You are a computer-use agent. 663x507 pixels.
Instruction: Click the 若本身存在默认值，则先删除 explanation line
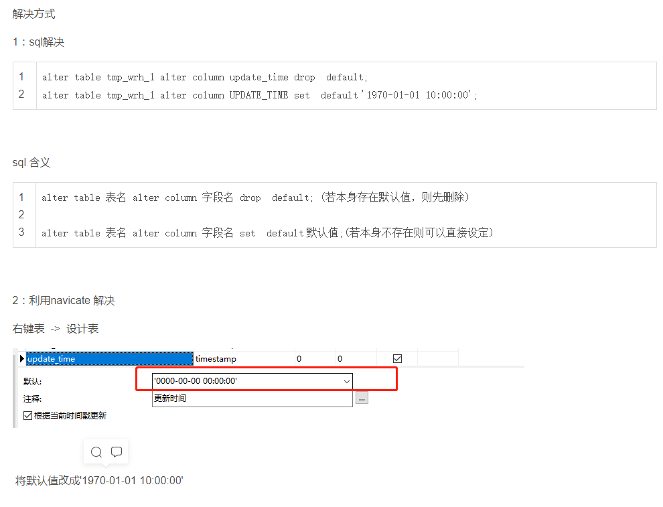click(256, 198)
